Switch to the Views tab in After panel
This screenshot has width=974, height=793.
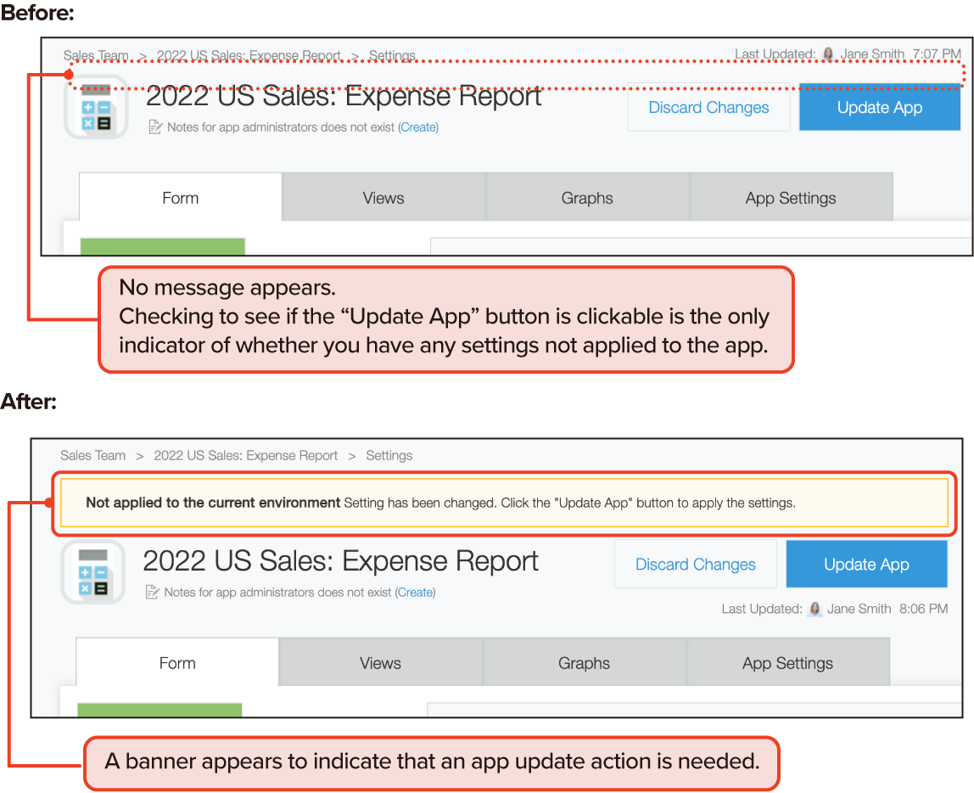[x=380, y=663]
